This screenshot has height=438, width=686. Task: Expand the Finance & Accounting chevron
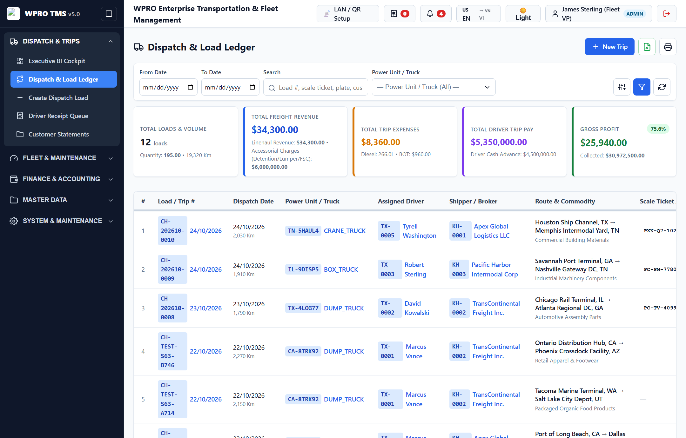coord(111,179)
